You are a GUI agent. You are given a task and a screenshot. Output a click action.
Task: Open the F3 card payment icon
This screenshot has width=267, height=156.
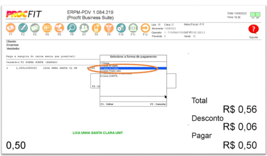click(x=35, y=28)
